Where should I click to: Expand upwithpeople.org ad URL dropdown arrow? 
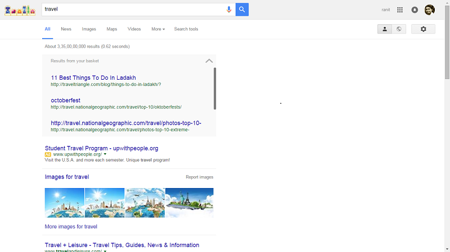[x=105, y=154]
